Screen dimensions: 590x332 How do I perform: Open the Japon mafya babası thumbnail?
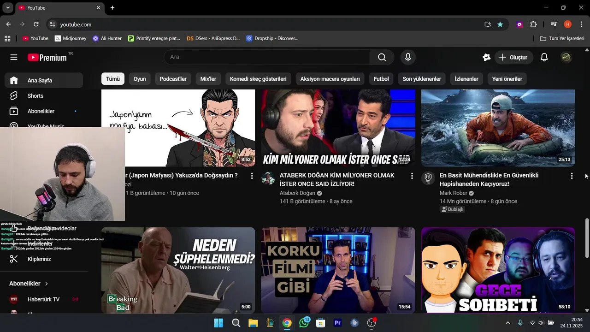tap(178, 128)
